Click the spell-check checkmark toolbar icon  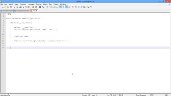pos(91,7)
